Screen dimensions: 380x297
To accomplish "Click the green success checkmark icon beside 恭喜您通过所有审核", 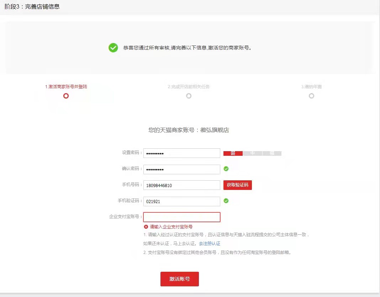I will [x=113, y=48].
